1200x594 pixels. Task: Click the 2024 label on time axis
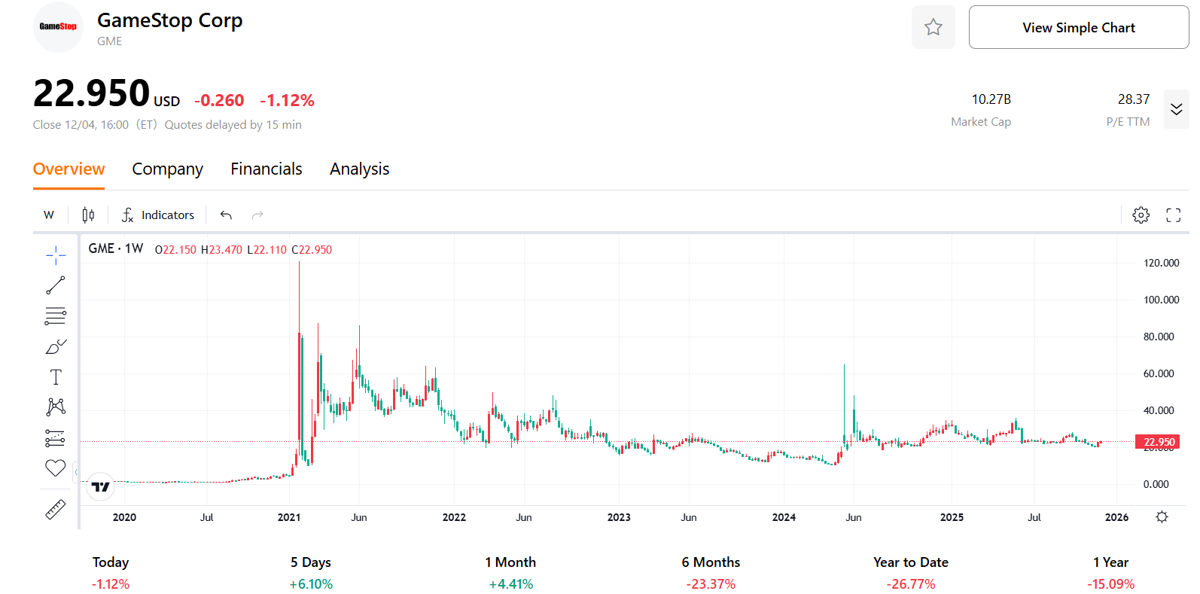click(784, 517)
